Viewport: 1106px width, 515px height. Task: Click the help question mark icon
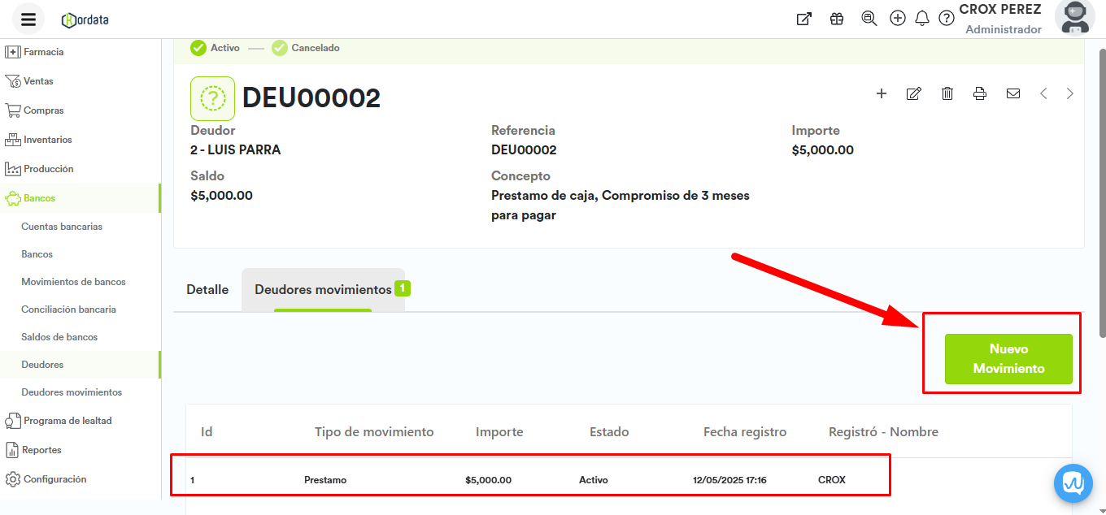947,19
